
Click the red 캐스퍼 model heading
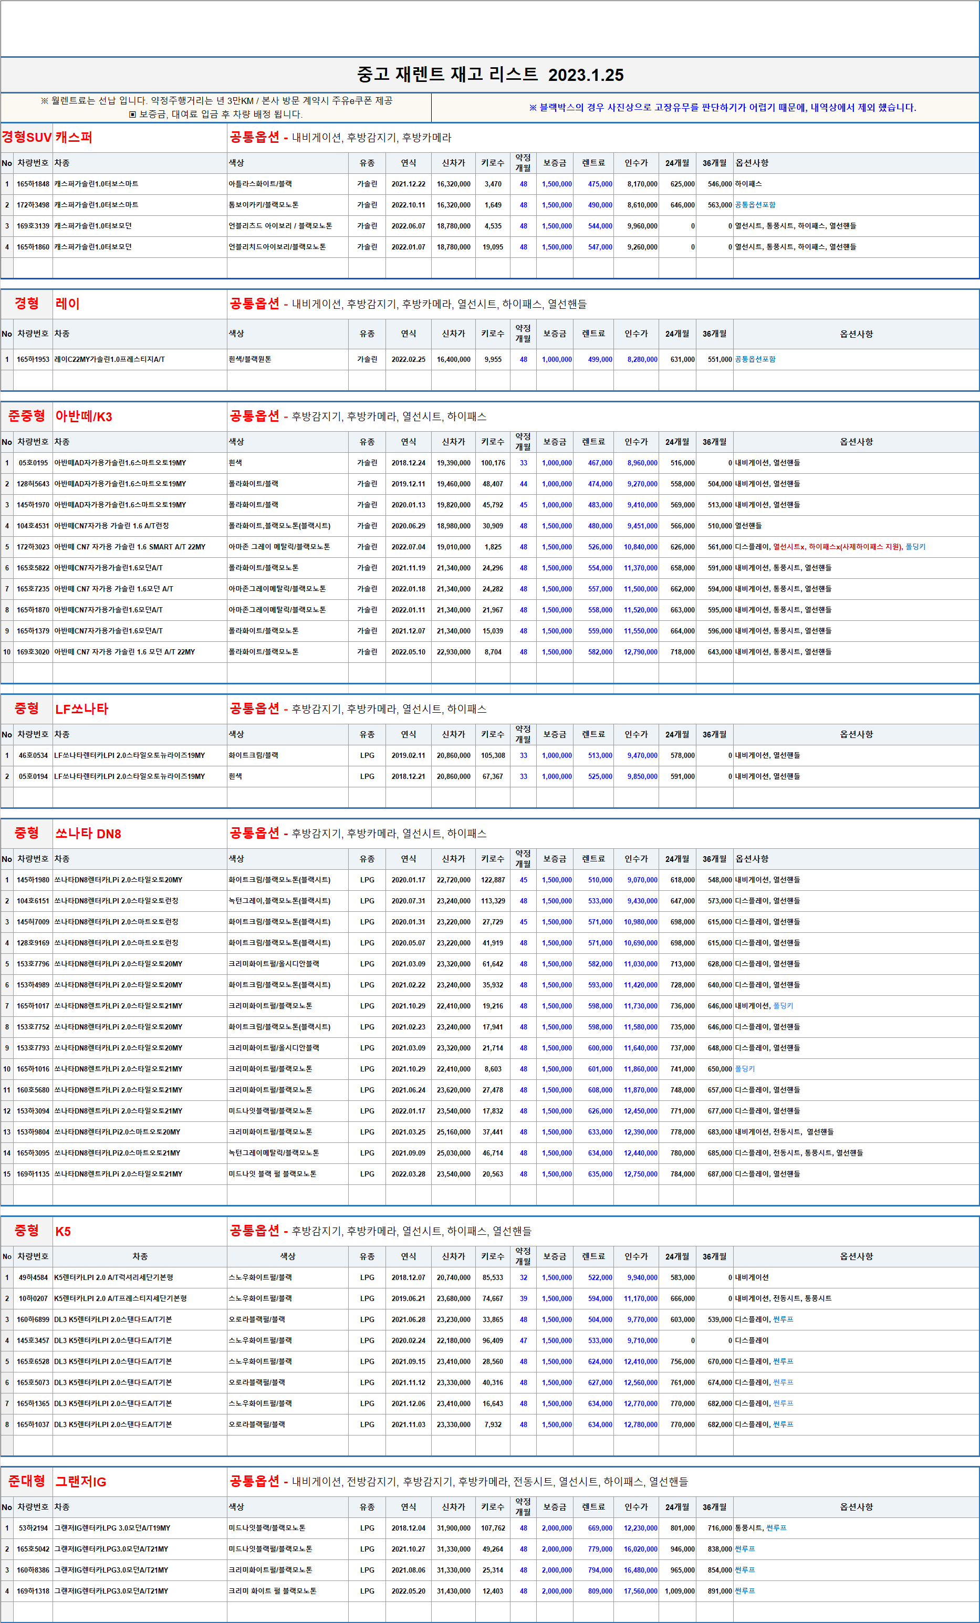(x=74, y=137)
